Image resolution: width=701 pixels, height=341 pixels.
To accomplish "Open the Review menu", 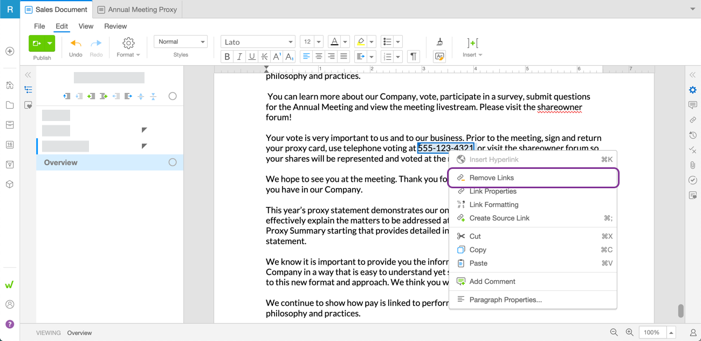I will [x=115, y=26].
